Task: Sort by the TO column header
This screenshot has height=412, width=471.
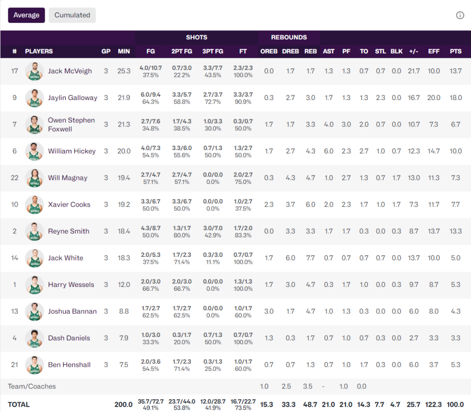Action: (x=364, y=51)
